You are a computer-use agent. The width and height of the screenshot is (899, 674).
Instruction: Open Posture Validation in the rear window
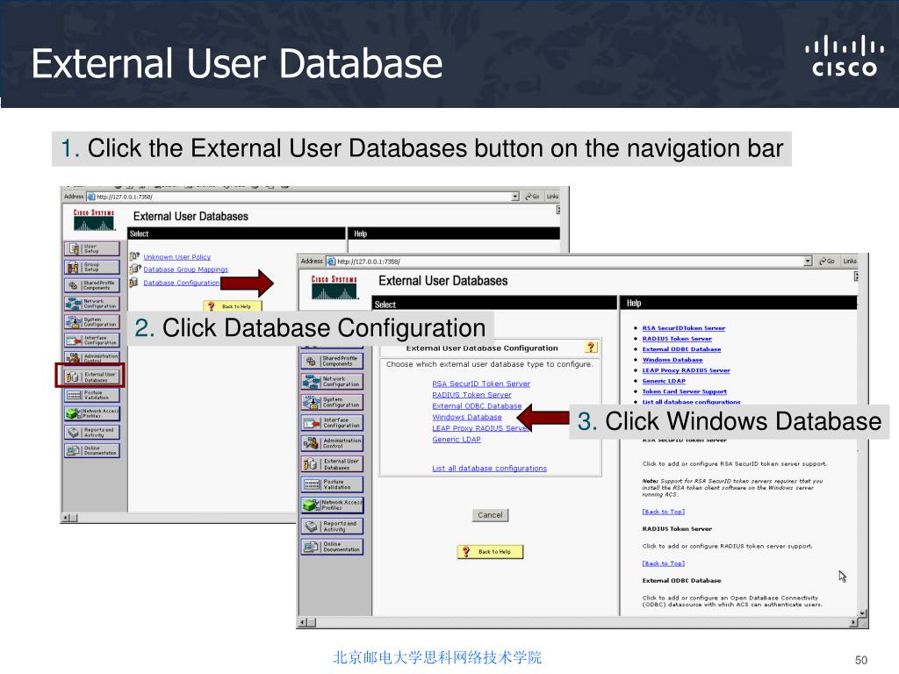coord(91,396)
